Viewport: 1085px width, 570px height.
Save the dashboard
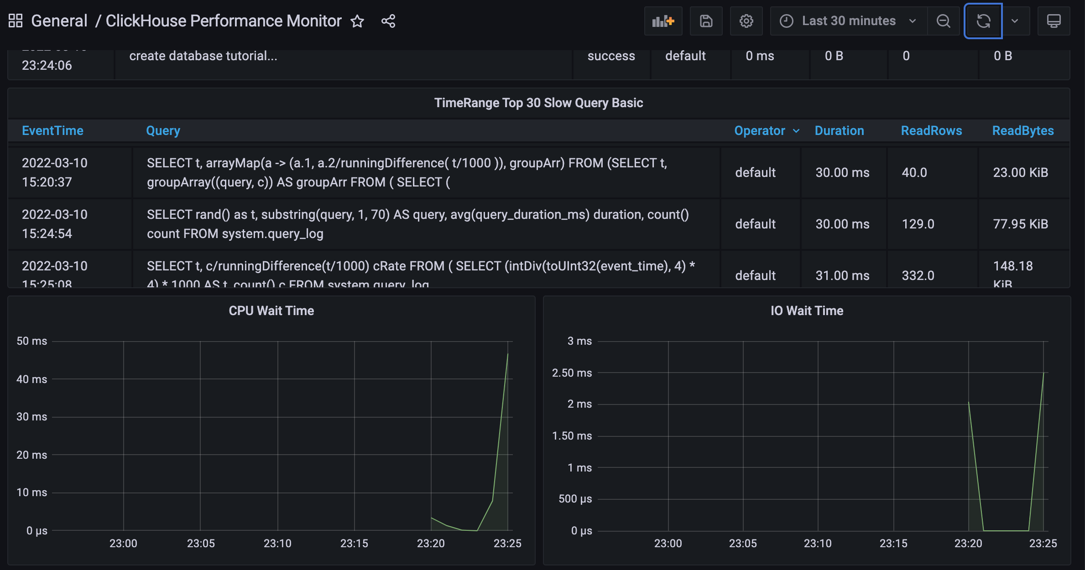click(x=706, y=21)
